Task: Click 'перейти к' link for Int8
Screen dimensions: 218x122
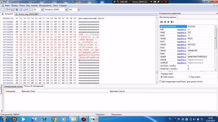Action: click(x=182, y=29)
